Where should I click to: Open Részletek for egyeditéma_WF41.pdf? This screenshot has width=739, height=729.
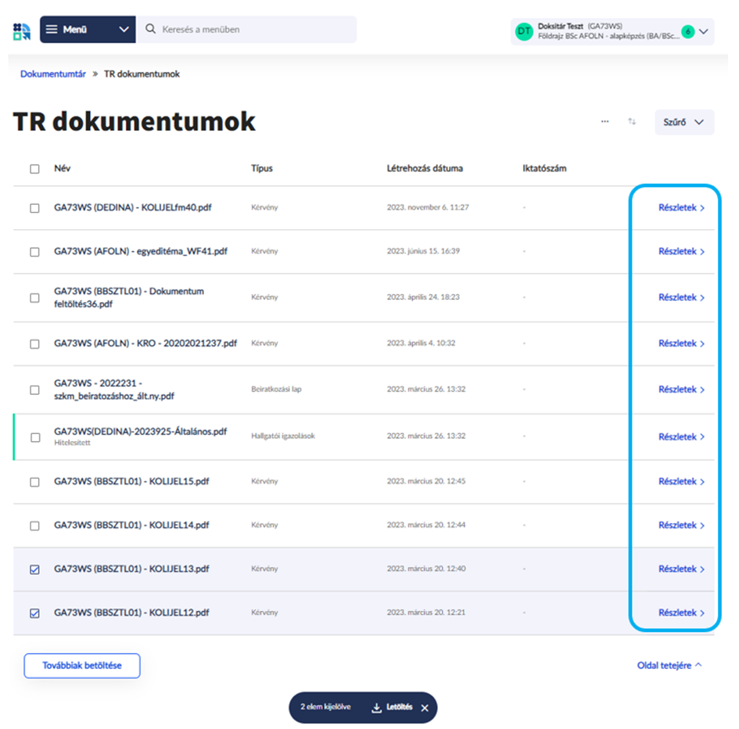coord(681,252)
